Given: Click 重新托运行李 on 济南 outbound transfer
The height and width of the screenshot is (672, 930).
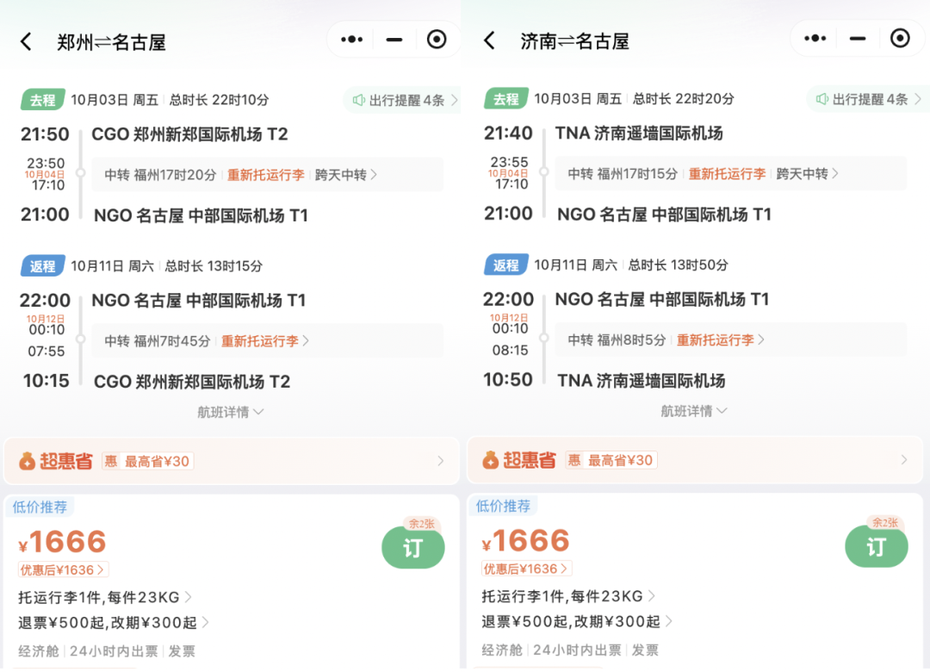Looking at the screenshot, I should [x=727, y=173].
